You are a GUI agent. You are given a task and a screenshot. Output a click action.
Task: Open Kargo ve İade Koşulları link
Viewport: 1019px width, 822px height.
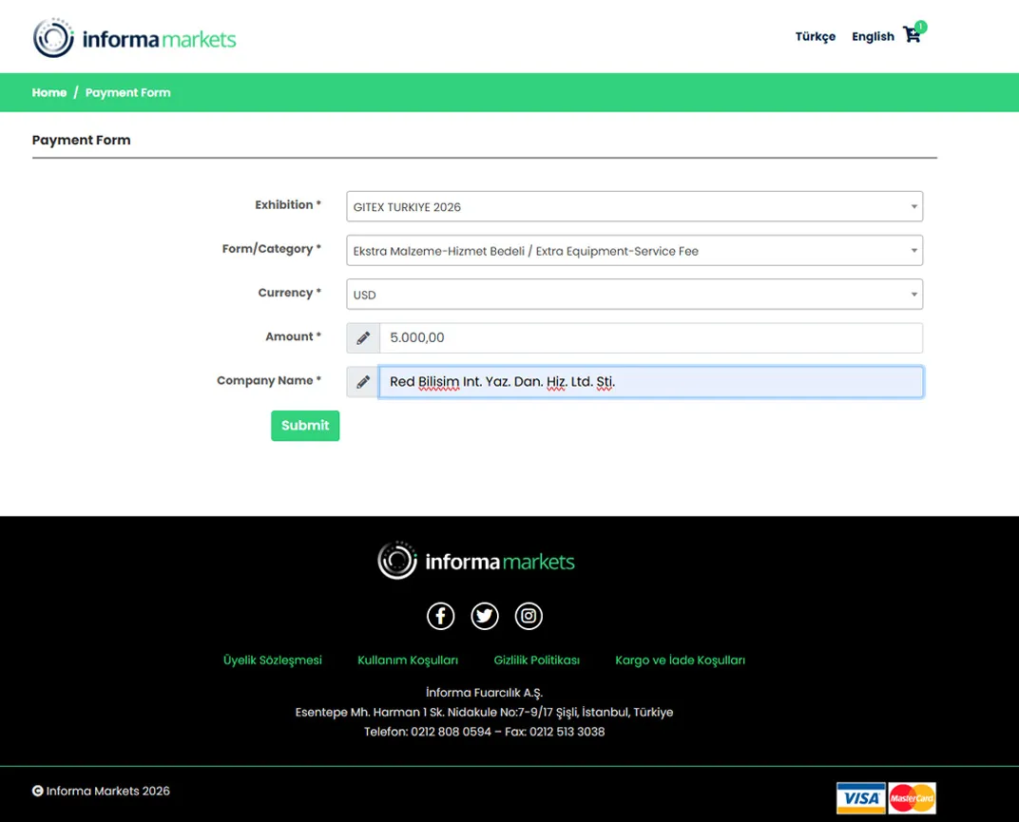coord(681,660)
